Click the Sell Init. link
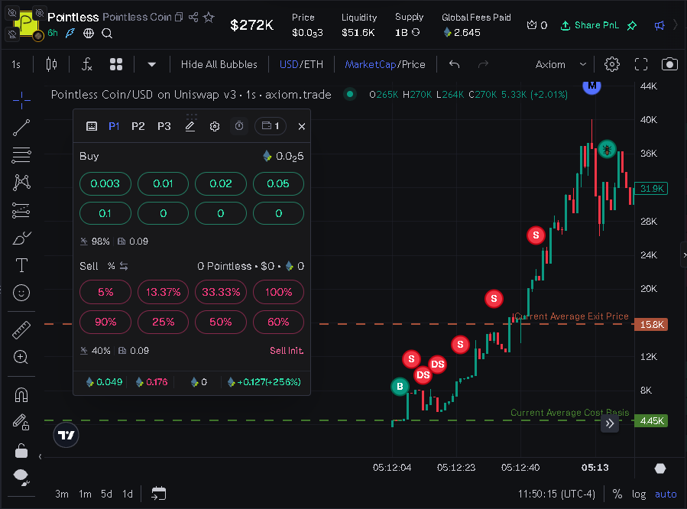The height and width of the screenshot is (509, 687). (x=287, y=351)
